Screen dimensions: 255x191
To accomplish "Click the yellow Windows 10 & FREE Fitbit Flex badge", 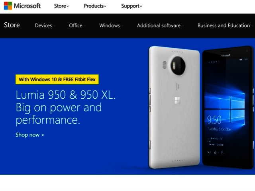I will [57, 80].
